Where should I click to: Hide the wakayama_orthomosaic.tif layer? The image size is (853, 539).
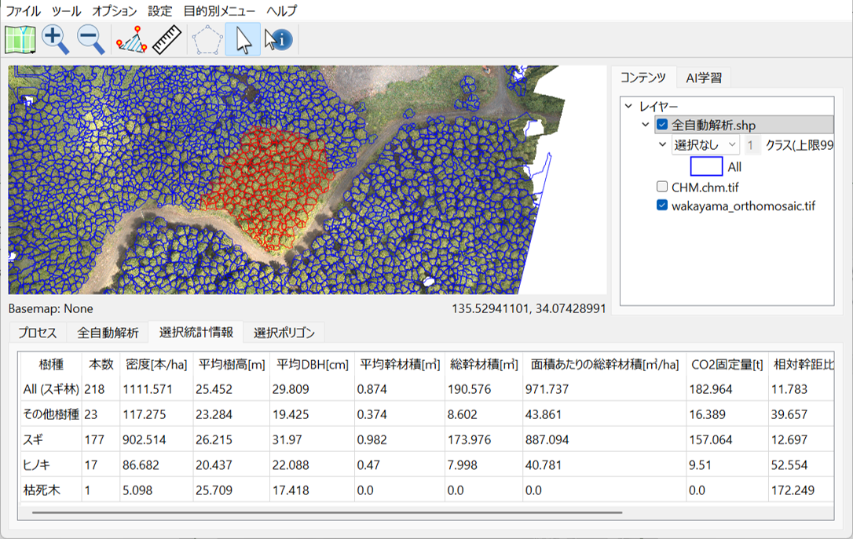pos(662,206)
